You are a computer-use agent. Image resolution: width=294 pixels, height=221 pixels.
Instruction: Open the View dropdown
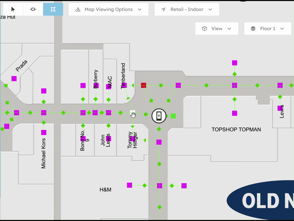pos(217,29)
